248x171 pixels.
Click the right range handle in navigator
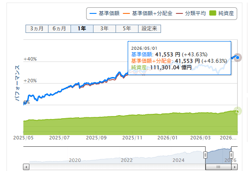pos(231,155)
